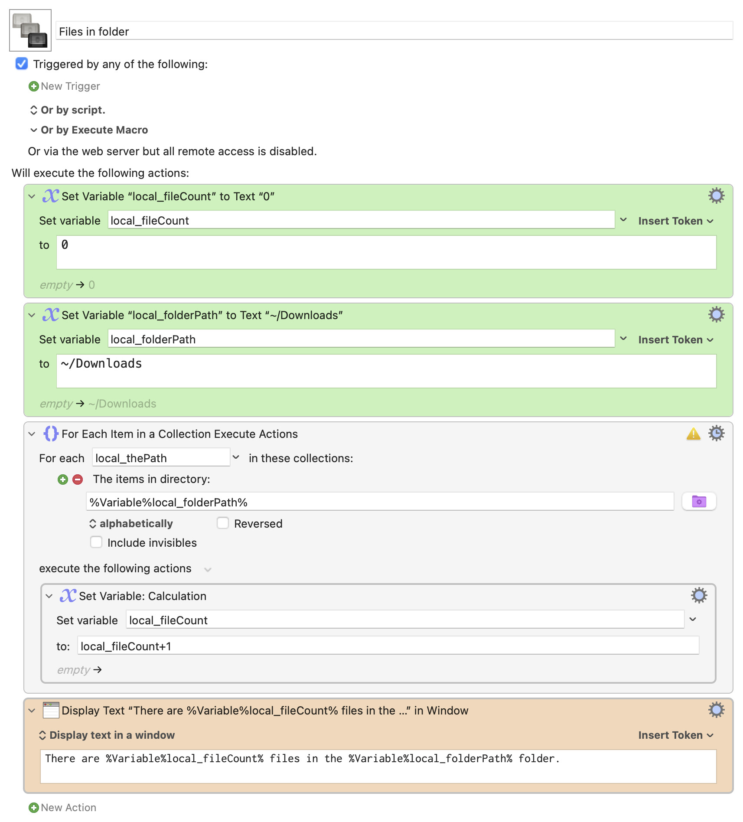Enable Include invisibles checkbox
This screenshot has height=822, width=743.
tap(96, 542)
